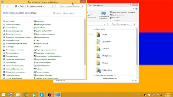
Task: Open Свойства браузера
Action: coord(42,66)
